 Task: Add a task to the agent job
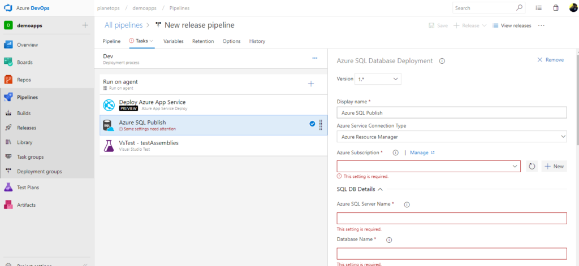(311, 84)
